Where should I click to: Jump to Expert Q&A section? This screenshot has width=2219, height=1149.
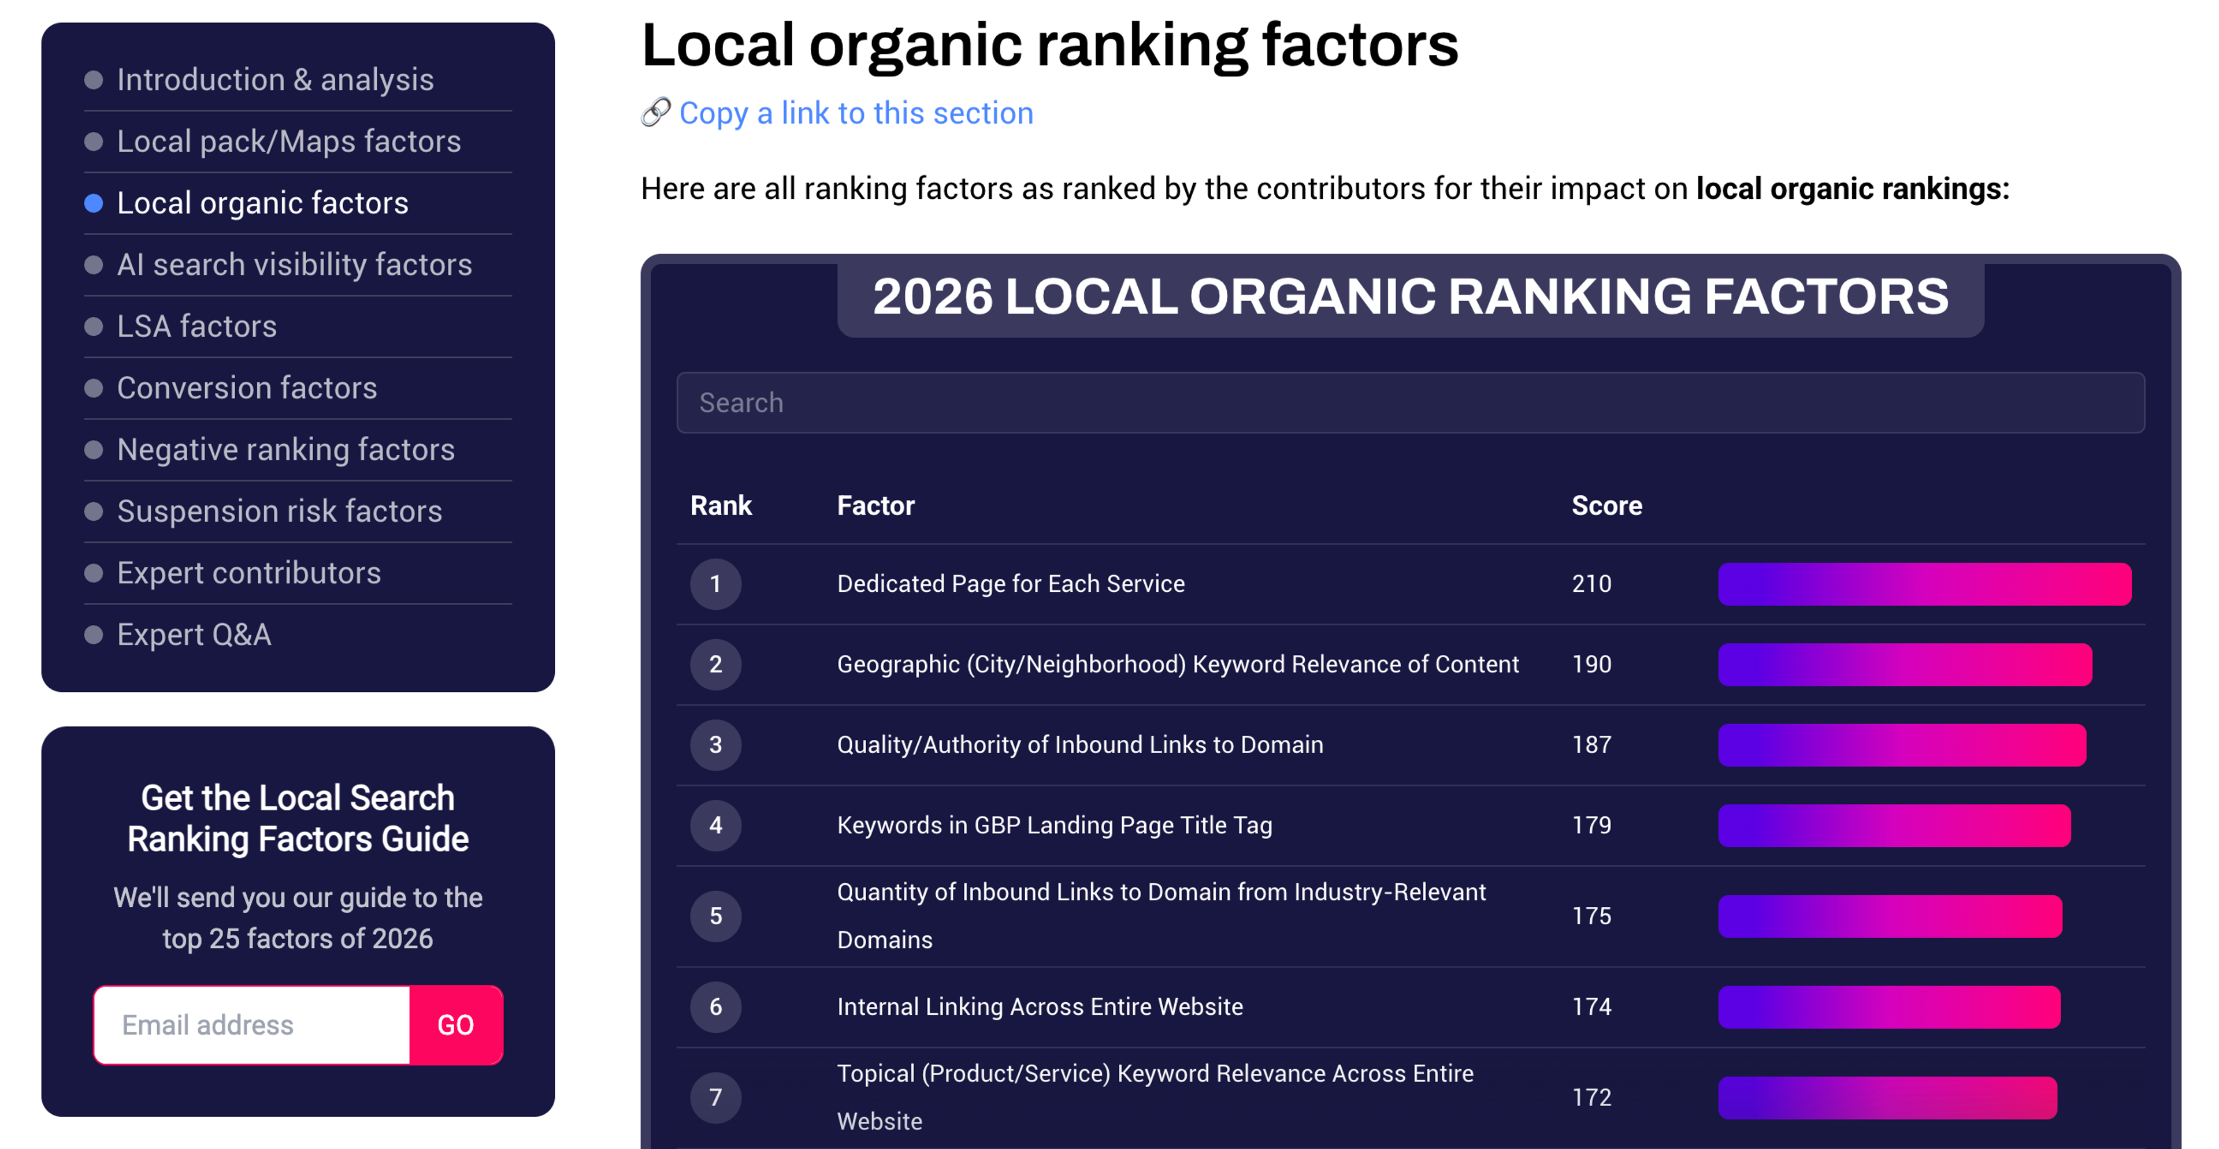coord(194,635)
